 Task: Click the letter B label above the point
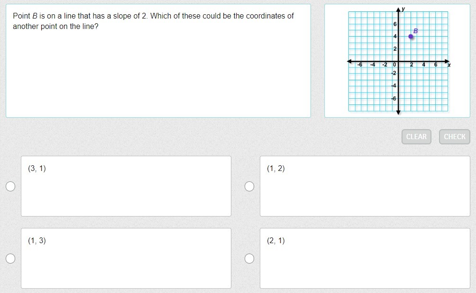coord(416,31)
